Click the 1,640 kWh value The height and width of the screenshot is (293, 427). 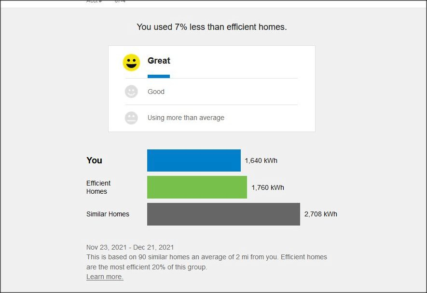pyautogui.click(x=261, y=160)
